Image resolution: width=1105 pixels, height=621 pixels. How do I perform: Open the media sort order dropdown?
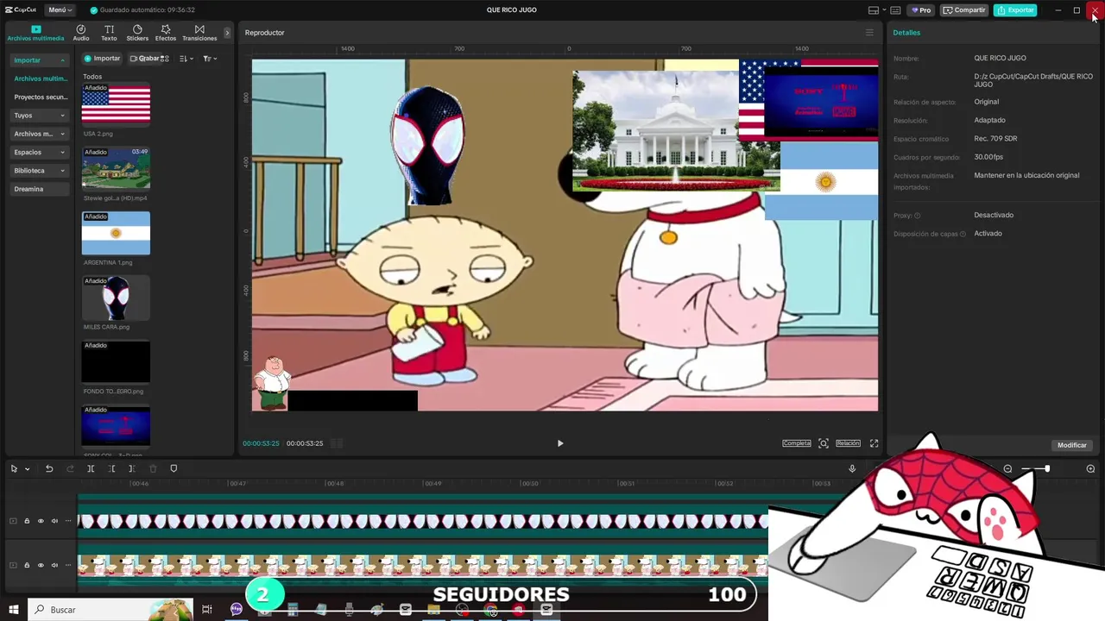click(x=186, y=59)
